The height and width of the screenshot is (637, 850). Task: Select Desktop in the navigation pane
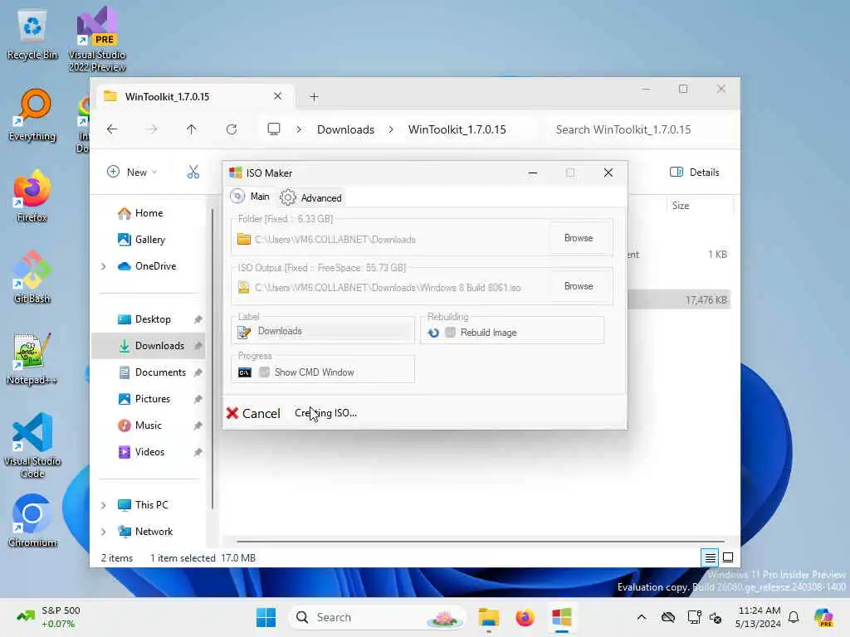(x=152, y=319)
